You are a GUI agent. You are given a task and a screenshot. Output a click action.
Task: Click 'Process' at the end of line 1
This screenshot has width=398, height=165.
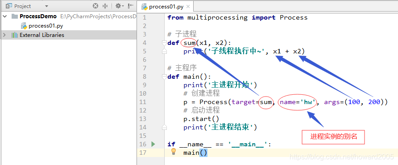pyautogui.click(x=294, y=17)
